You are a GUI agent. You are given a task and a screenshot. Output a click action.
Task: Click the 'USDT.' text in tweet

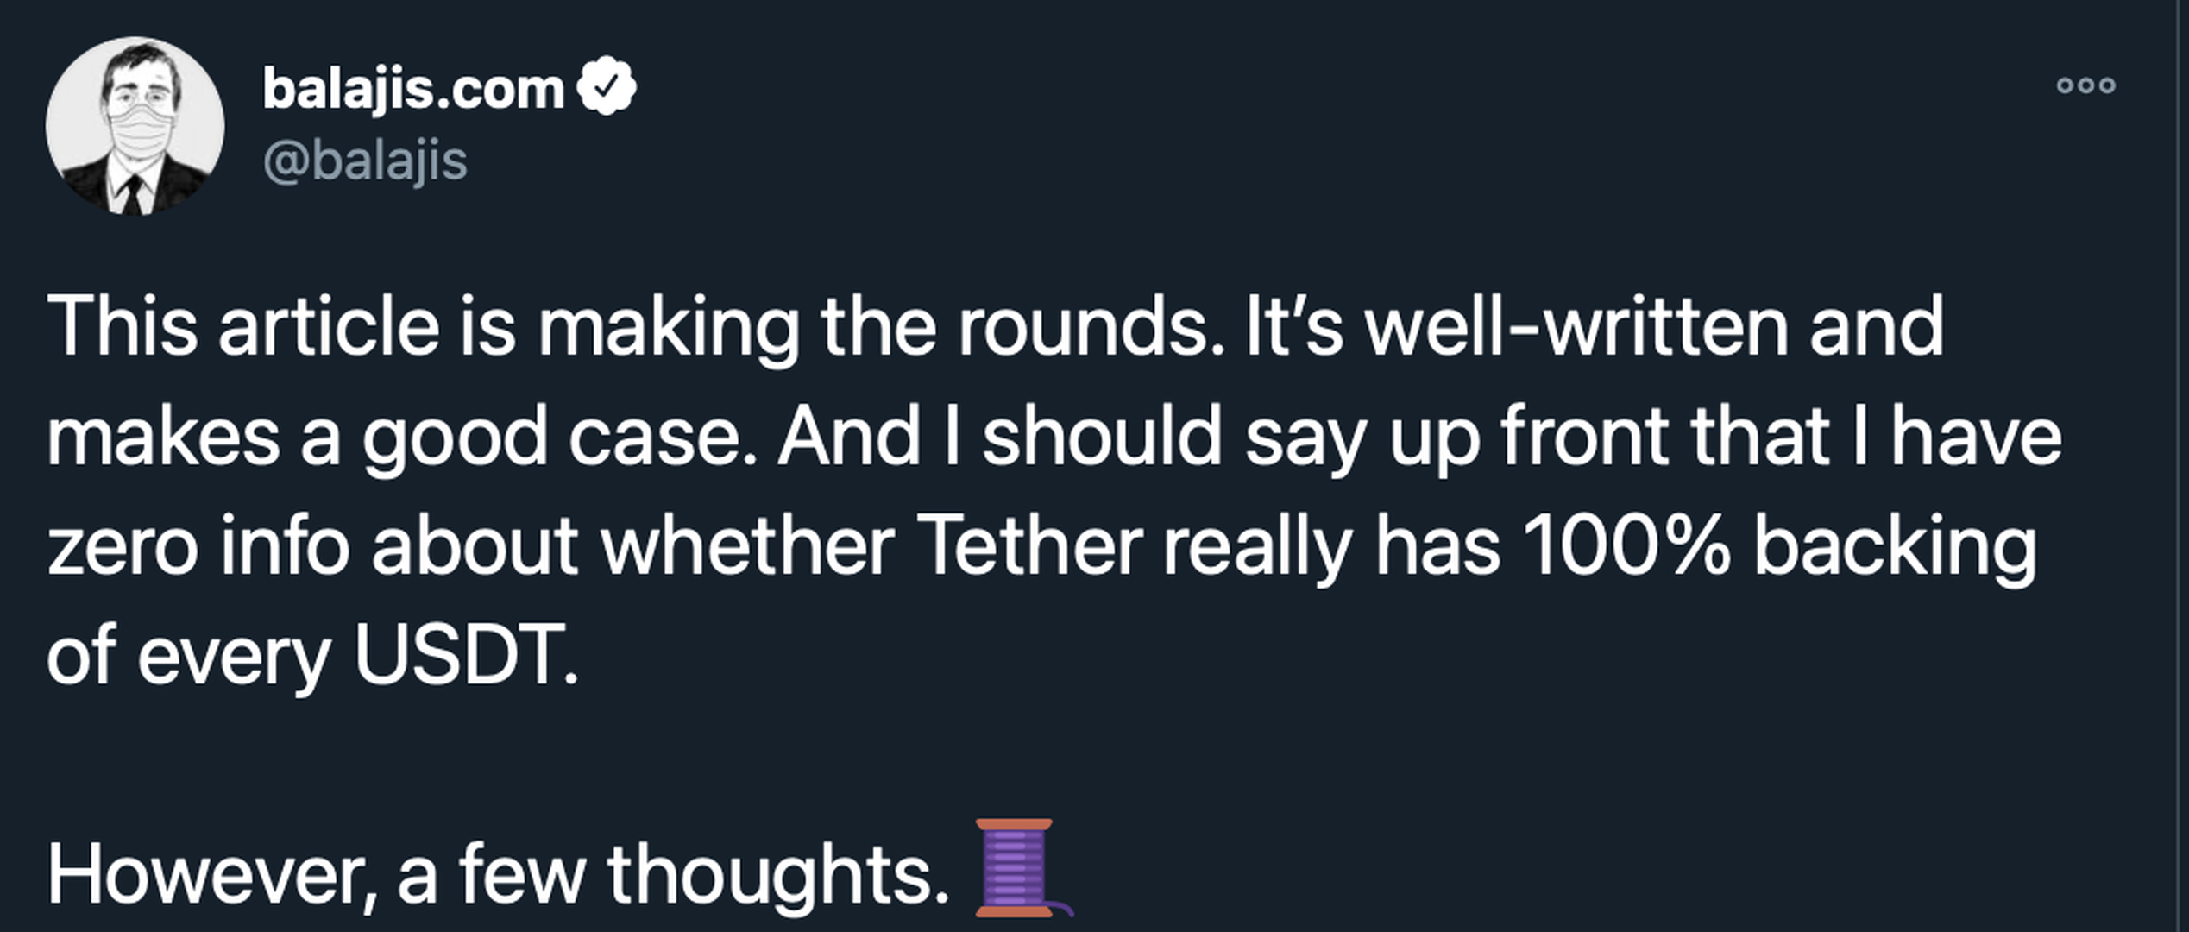[466, 654]
